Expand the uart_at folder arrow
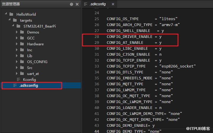This screenshot has width=213, height=133. point(17,74)
